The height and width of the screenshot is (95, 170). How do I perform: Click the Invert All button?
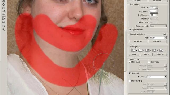(x=160, y=55)
